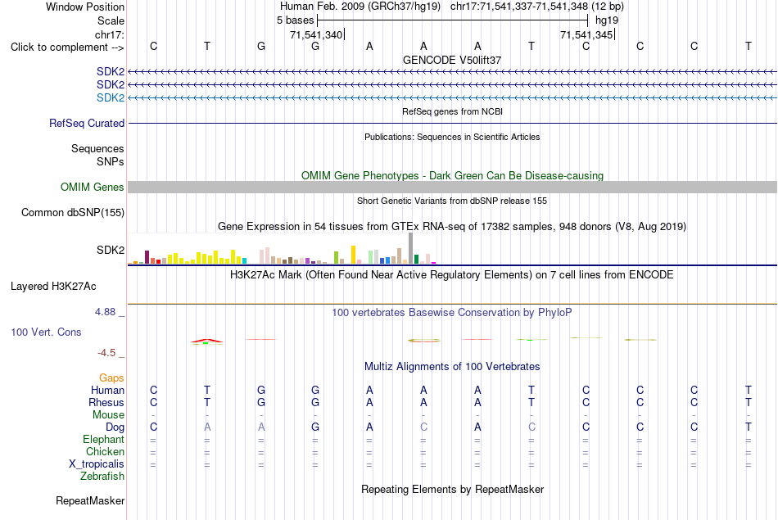Click the 'Layered H3K27Ac' track label

[53, 287]
